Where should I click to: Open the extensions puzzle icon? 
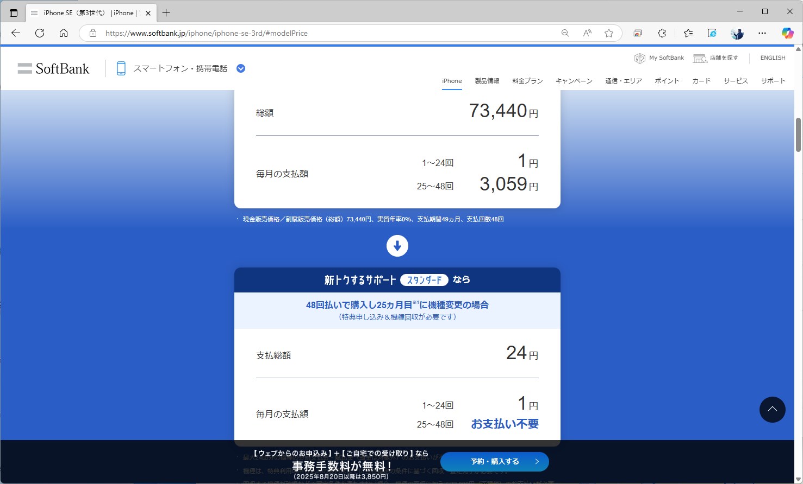(662, 33)
